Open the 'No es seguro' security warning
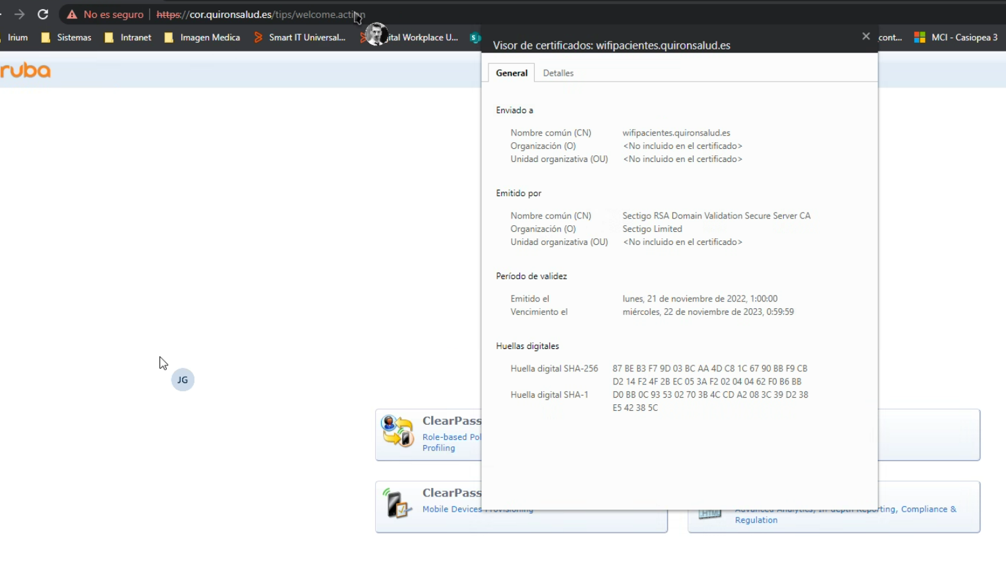This screenshot has height=586, width=1006. click(x=105, y=14)
